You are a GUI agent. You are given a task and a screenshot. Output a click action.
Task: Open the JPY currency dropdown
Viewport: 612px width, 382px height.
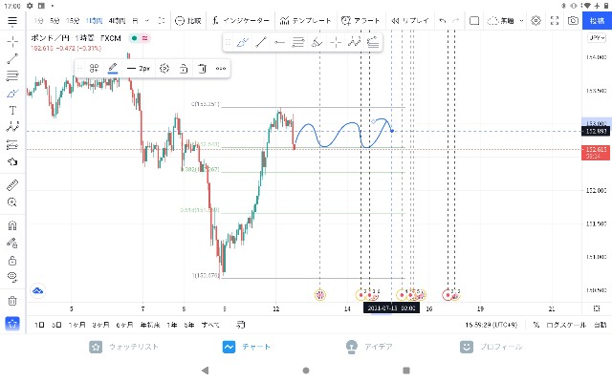(x=597, y=38)
